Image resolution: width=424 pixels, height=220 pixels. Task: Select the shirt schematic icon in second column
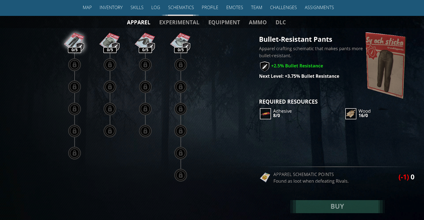point(110,42)
